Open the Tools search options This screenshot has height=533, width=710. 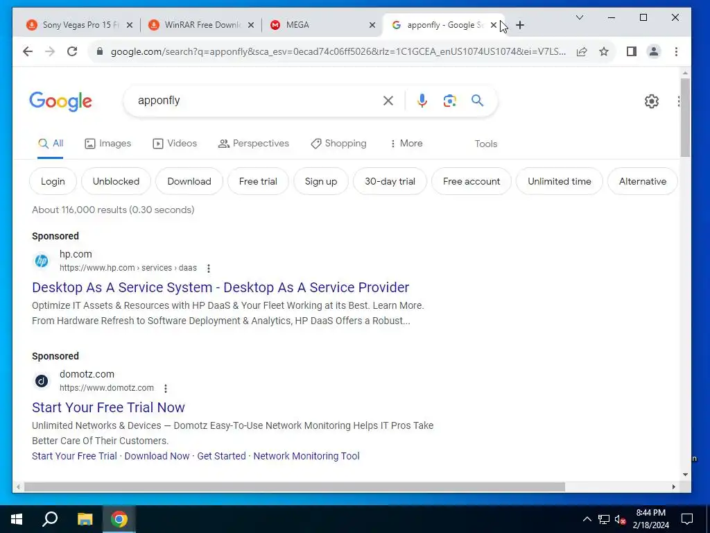pyautogui.click(x=486, y=144)
